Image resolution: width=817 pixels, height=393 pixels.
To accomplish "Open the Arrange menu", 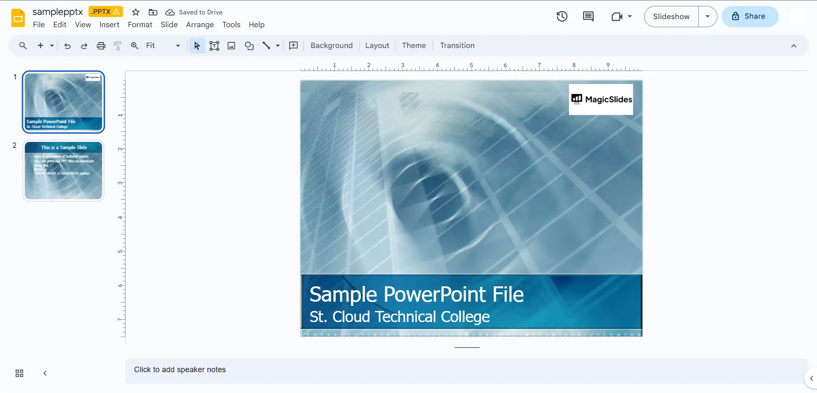I will [x=200, y=25].
